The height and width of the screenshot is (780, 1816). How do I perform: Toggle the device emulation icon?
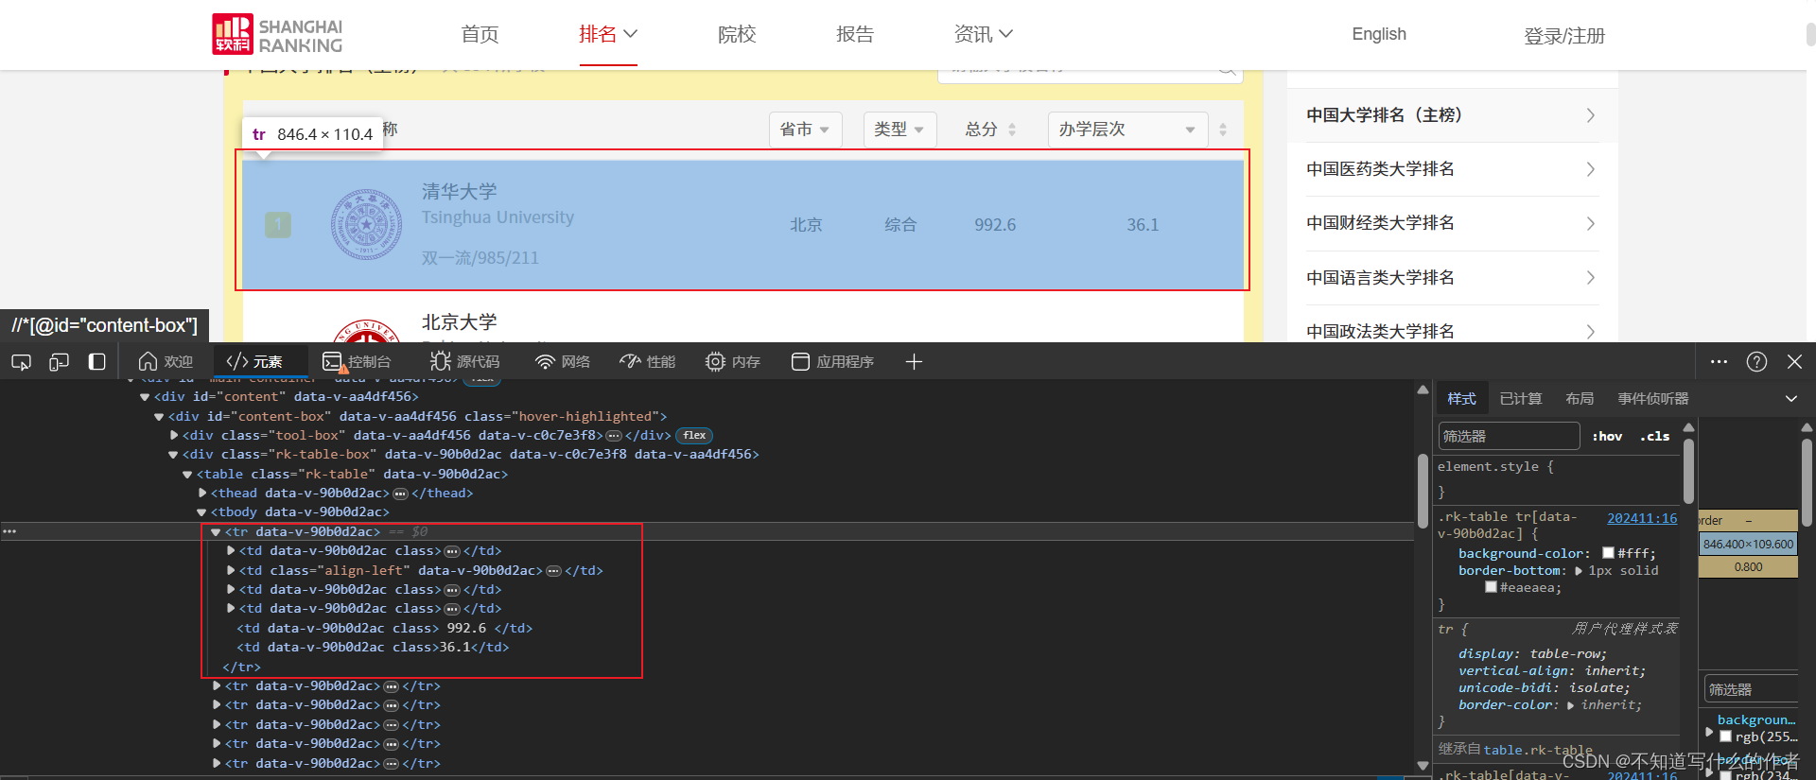point(59,362)
